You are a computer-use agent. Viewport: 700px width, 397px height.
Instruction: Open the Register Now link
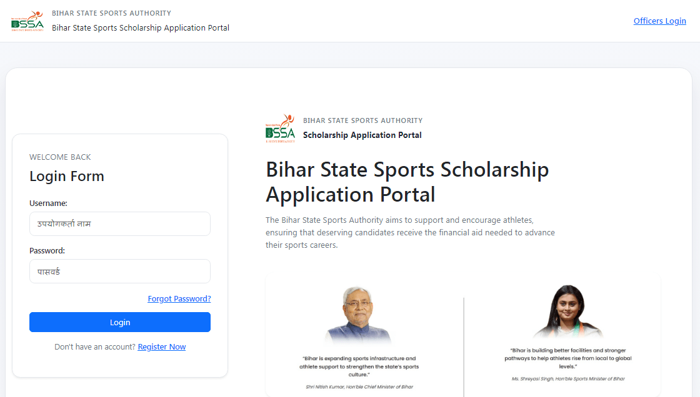pos(161,346)
